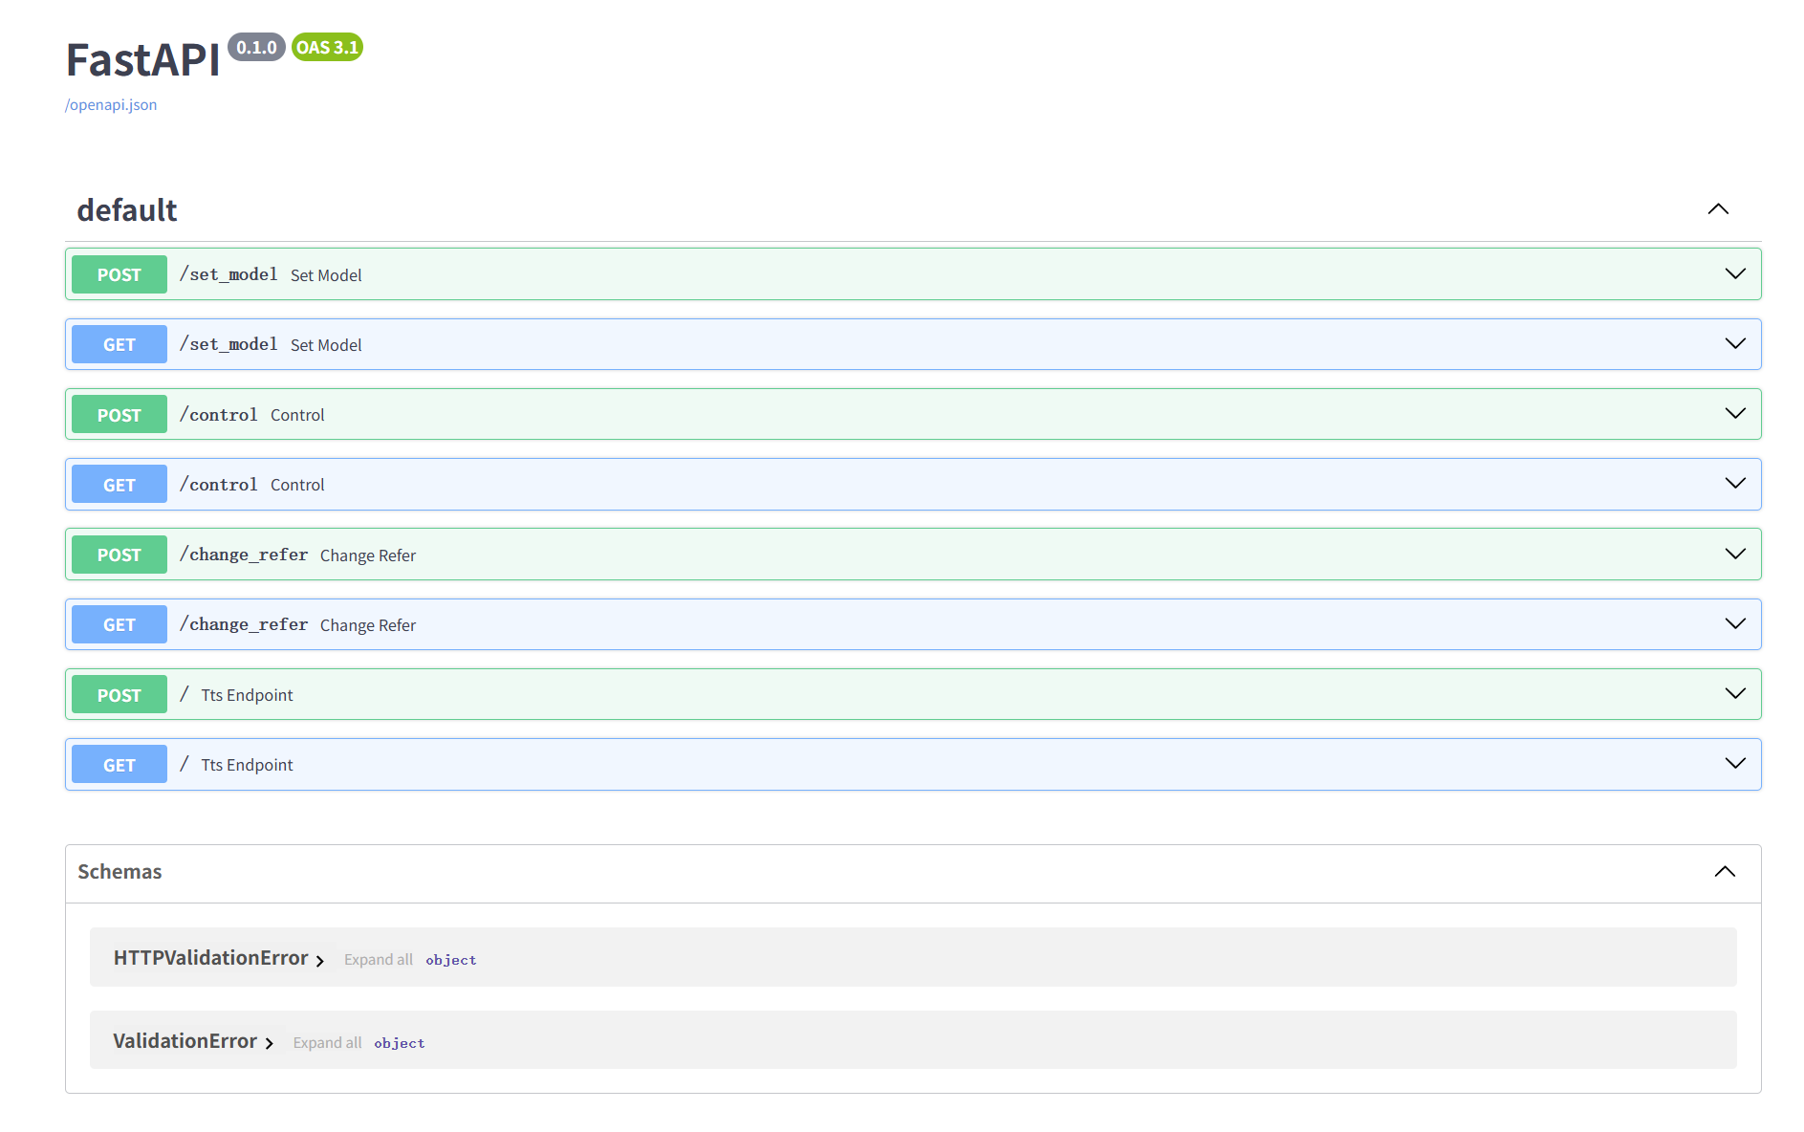This screenshot has width=1804, height=1132.
Task: Click the Set Model summary in GET row
Action: coord(326,345)
